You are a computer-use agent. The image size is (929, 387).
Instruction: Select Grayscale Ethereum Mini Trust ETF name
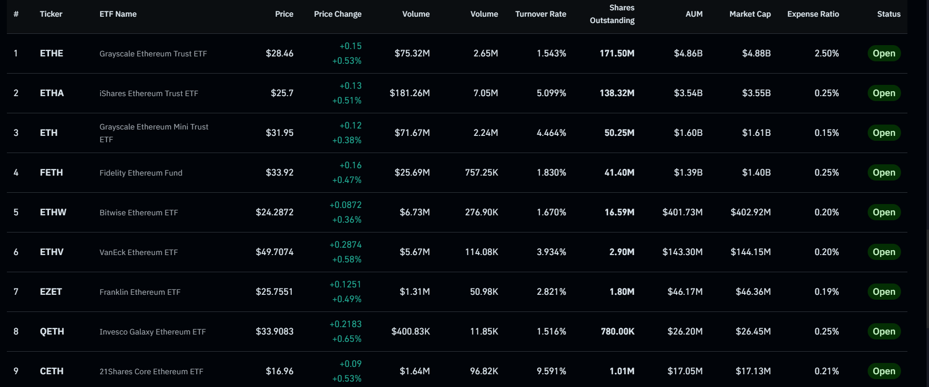[154, 133]
